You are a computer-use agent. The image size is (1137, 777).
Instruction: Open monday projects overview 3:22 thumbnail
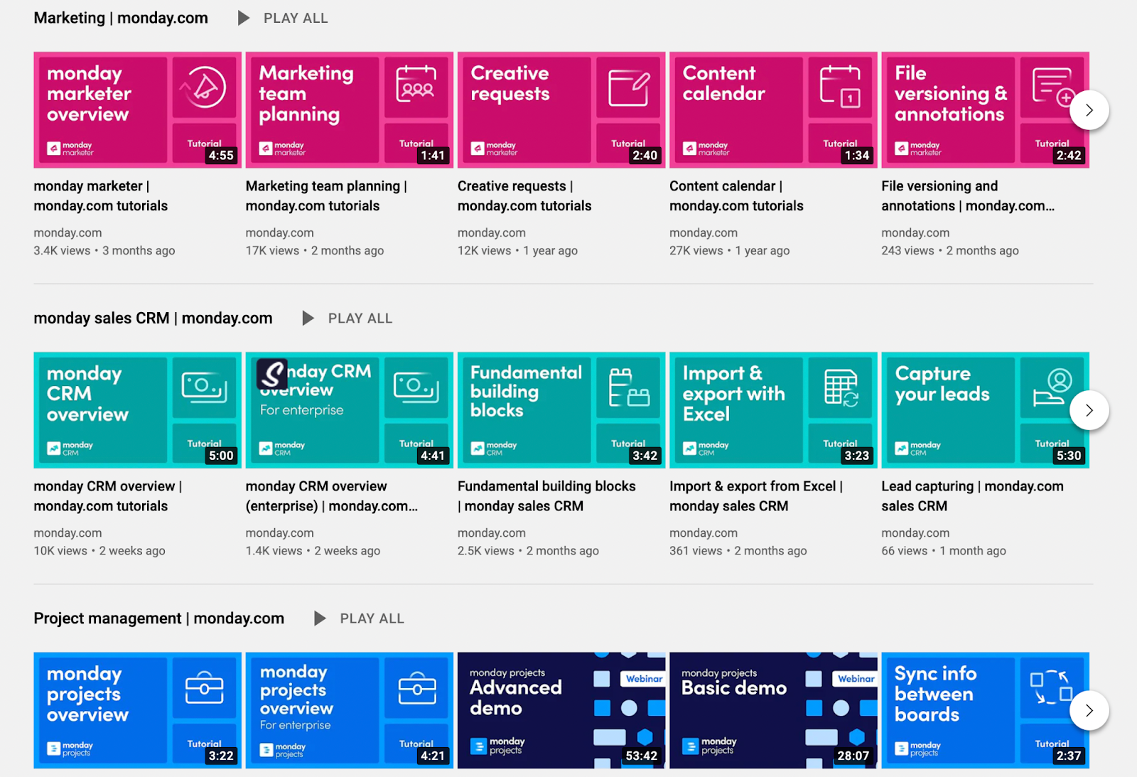[138, 710]
